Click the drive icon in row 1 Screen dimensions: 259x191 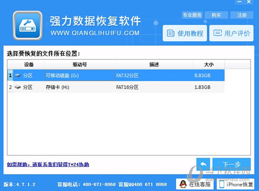pyautogui.click(x=18, y=75)
